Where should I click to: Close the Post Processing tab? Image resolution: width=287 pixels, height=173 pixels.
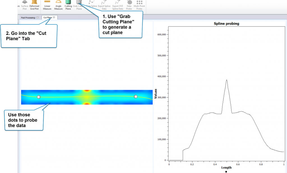click(x=37, y=17)
